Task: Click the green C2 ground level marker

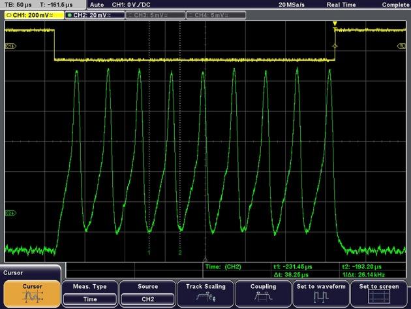Action: pos(9,213)
